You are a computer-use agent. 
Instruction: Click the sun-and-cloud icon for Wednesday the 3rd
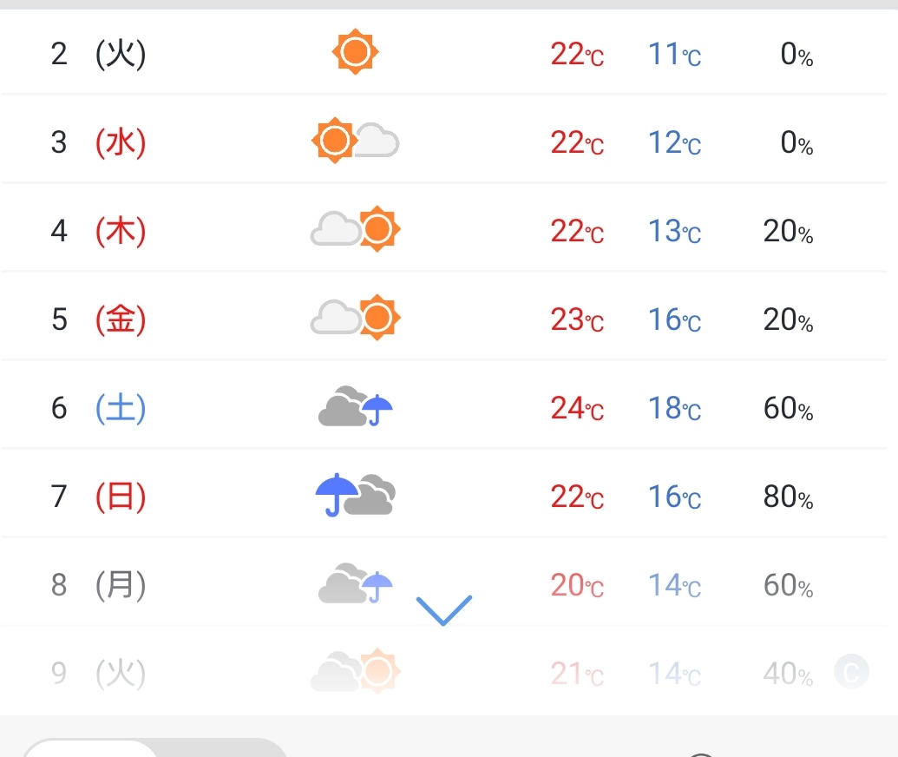(x=355, y=141)
